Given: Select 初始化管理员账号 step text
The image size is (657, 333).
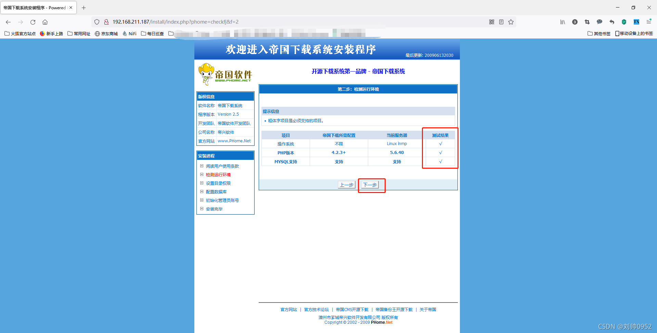Looking at the screenshot, I should coord(222,201).
